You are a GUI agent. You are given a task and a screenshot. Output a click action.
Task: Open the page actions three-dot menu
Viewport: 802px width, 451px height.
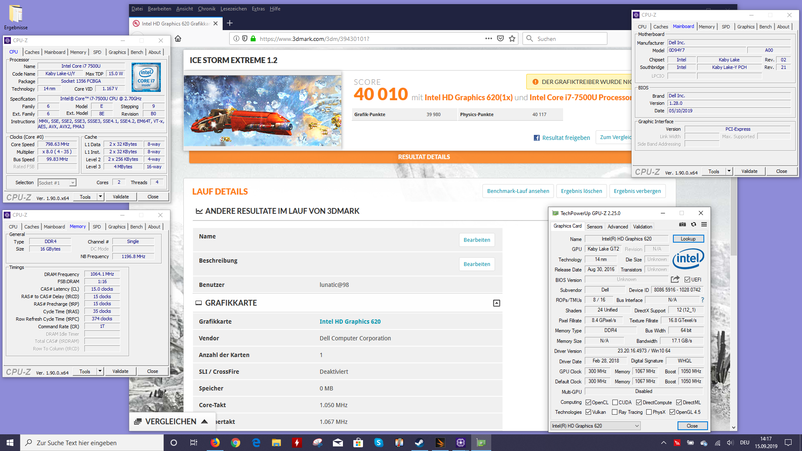[x=488, y=38]
